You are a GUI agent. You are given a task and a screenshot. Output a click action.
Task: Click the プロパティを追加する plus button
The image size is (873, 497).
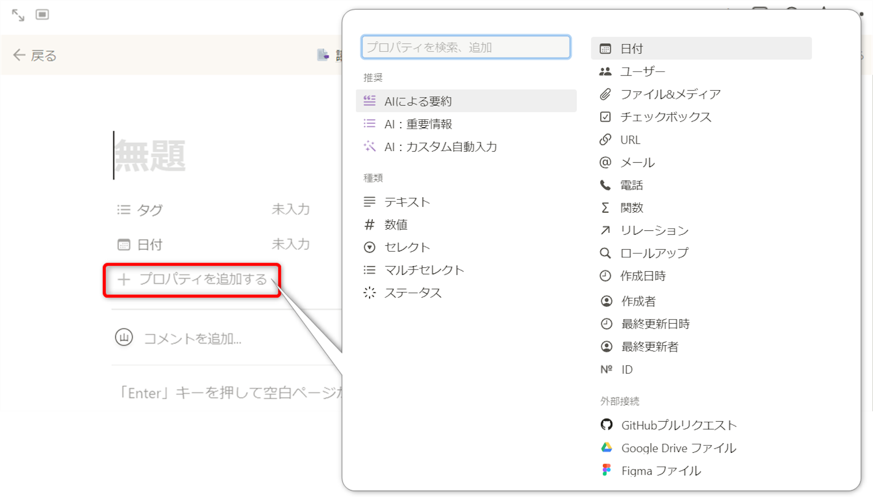pos(192,279)
